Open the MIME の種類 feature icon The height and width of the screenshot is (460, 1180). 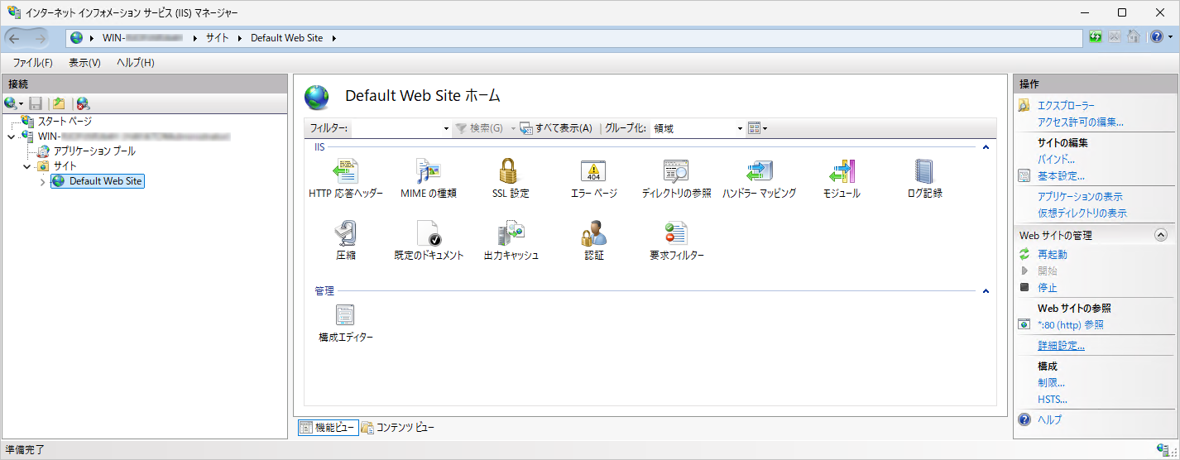coord(428,171)
